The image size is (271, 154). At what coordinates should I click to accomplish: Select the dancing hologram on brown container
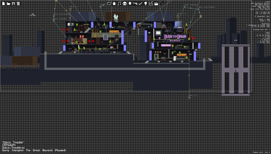tap(116, 17)
